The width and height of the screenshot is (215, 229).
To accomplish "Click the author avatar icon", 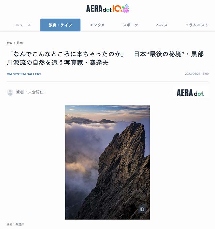I will 10,92.
